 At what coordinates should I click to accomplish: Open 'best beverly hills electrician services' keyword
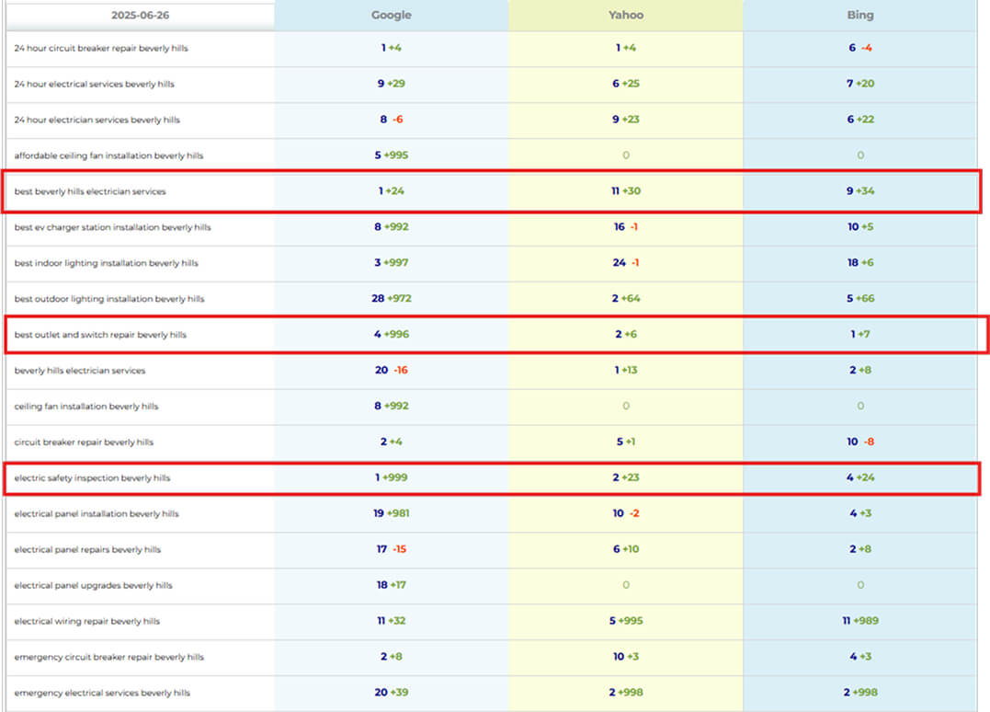click(90, 191)
